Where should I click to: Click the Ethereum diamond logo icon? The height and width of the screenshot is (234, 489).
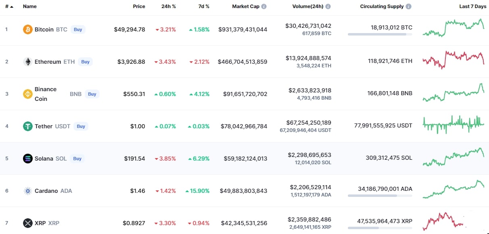(x=28, y=62)
